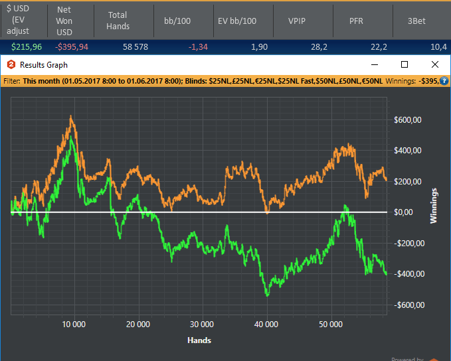Select the 10,4 3Bet cell
The height and width of the screenshot is (361, 451).
point(438,47)
